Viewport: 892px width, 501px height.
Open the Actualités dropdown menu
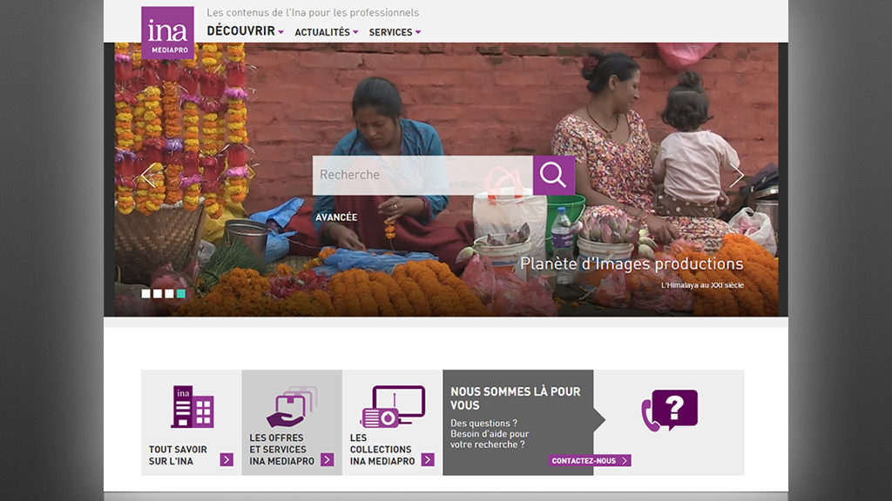click(x=326, y=32)
